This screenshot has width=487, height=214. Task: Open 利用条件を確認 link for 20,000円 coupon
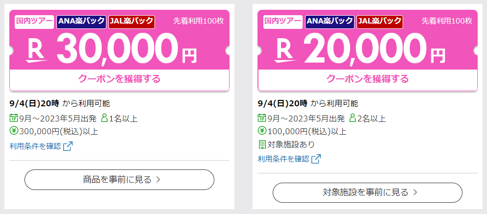283,159
